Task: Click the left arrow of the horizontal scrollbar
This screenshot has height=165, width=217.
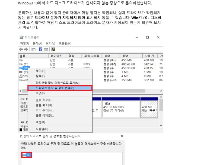Action: pos(20,91)
